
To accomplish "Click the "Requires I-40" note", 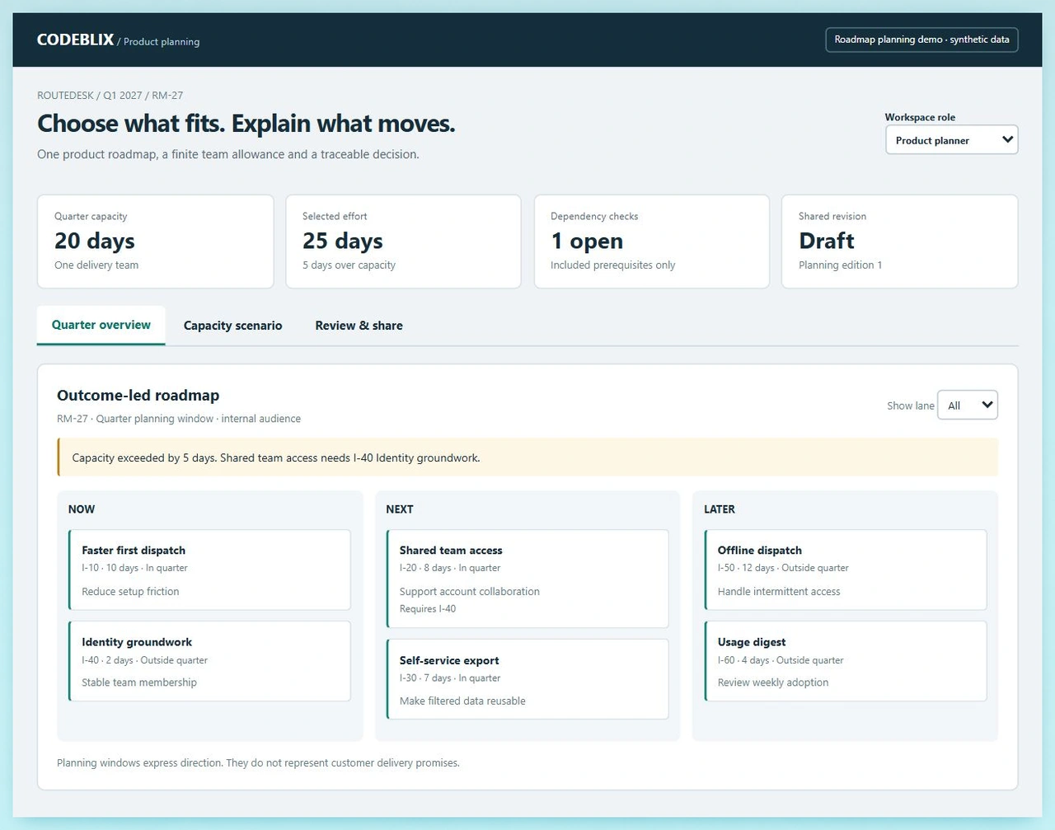I will 428,609.
